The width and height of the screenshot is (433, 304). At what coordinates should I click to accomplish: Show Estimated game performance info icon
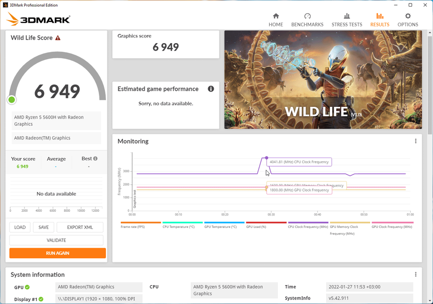(211, 89)
